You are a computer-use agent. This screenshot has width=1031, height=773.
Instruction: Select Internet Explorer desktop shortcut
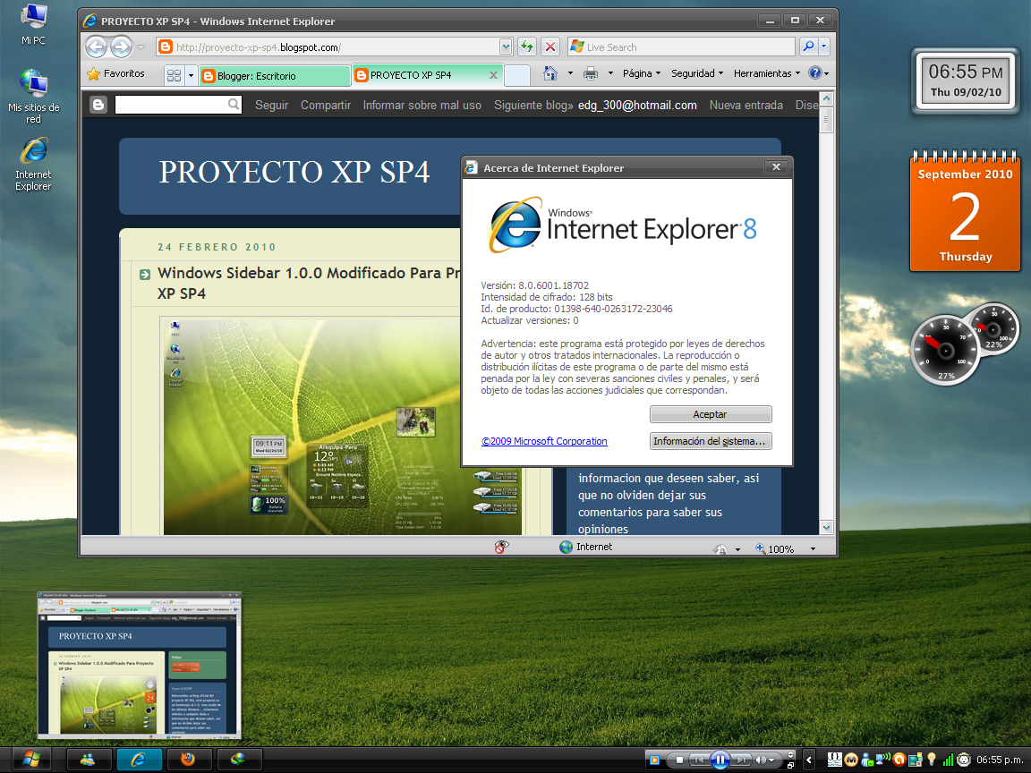point(33,165)
